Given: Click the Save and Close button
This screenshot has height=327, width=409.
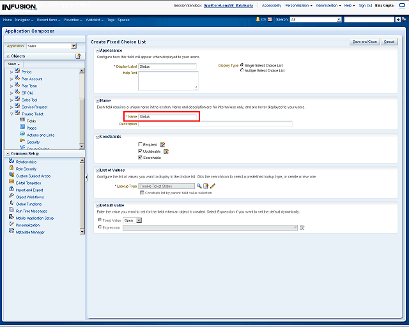Looking at the screenshot, I should pyautogui.click(x=364, y=42).
